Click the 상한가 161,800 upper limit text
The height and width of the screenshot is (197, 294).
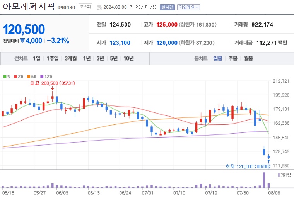(198, 25)
